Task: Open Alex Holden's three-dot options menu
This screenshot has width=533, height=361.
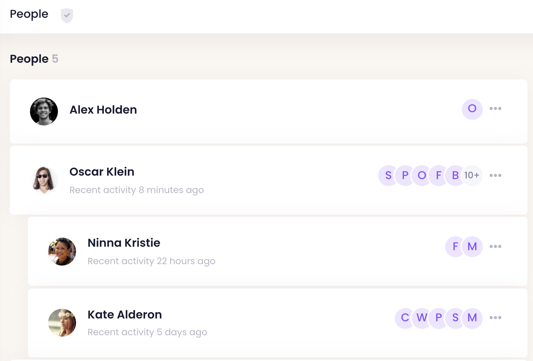Action: point(495,109)
